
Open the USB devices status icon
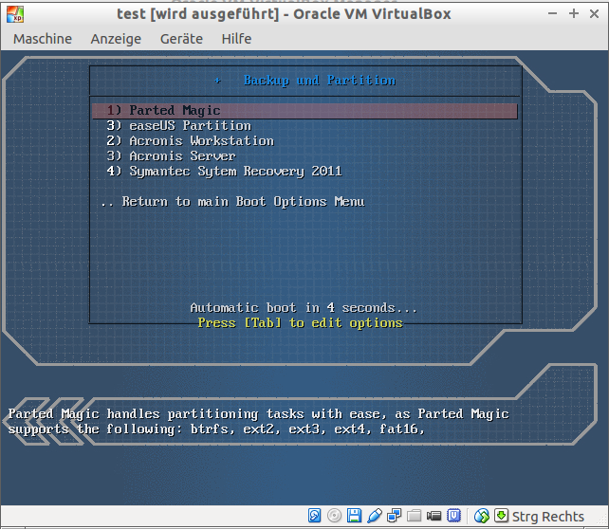374,516
